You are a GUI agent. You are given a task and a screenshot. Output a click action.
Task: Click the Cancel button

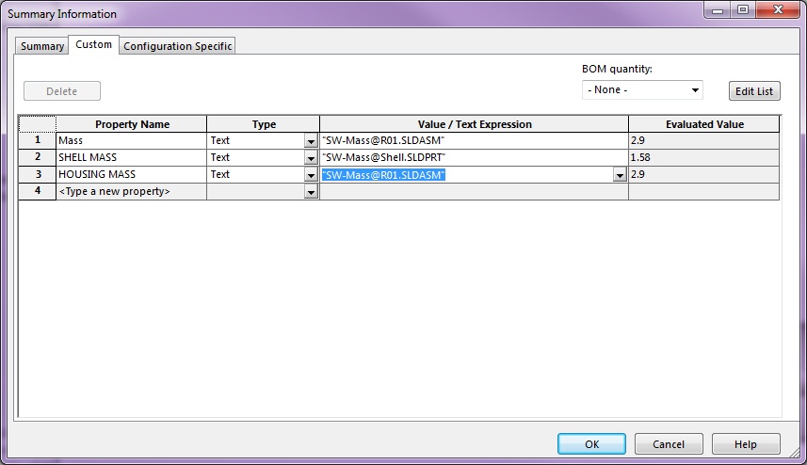coord(669,444)
